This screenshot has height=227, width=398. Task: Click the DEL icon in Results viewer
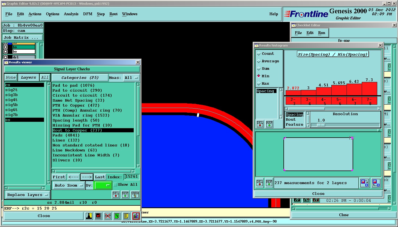point(116,195)
